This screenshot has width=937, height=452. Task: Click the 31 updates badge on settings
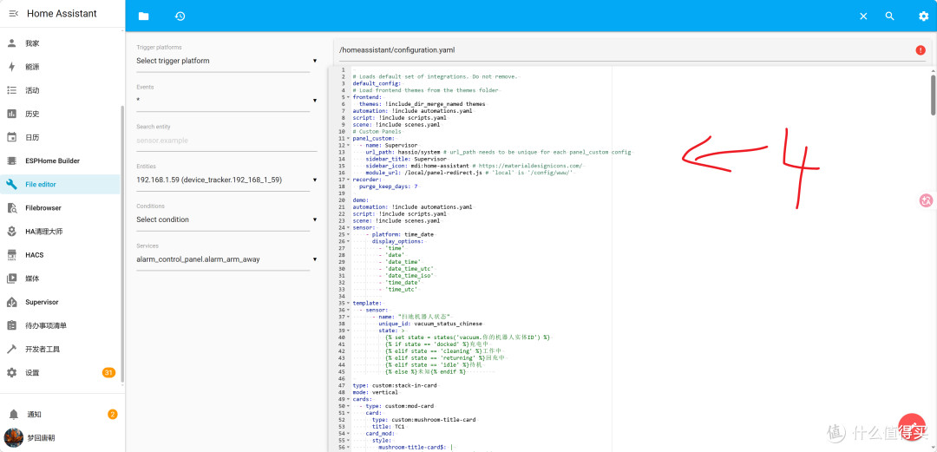[108, 372]
